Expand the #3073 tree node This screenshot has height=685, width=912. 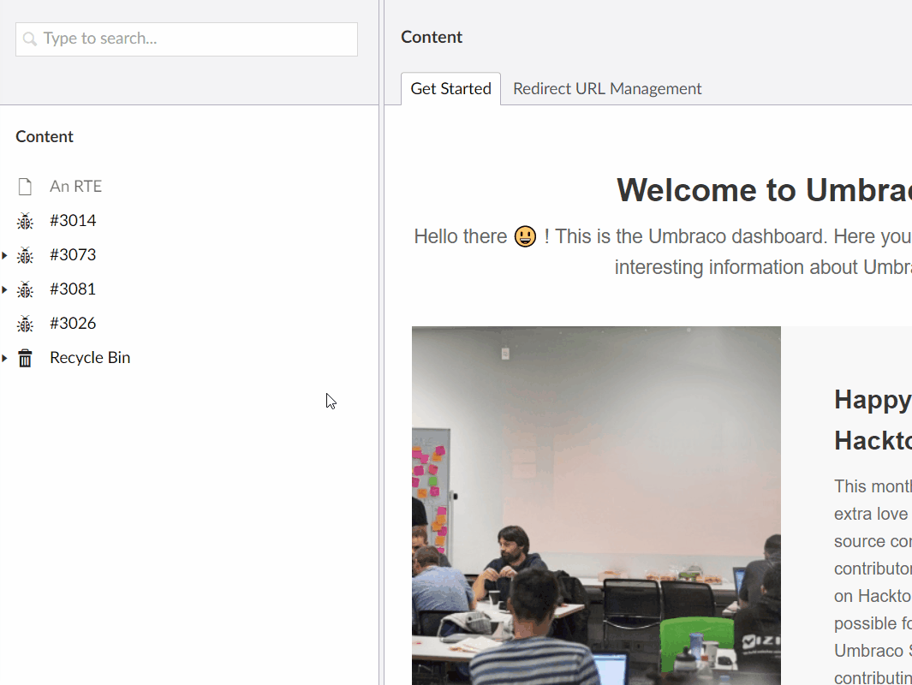[x=6, y=254]
